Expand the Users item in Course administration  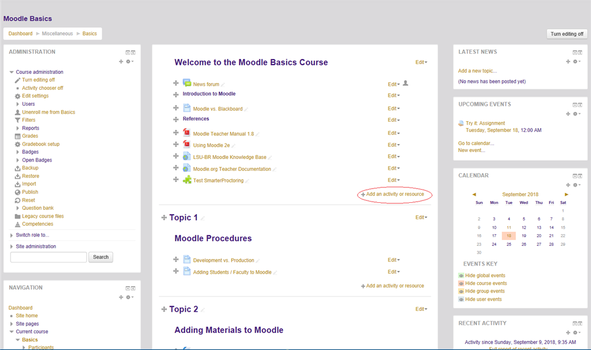(28, 104)
